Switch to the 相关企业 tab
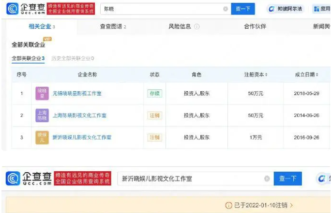The image size is (332, 213). pyautogui.click(x=42, y=27)
